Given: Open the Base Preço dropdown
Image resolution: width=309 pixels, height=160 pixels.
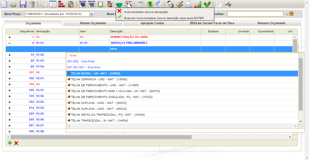Looking at the screenshot, I should (92, 14).
